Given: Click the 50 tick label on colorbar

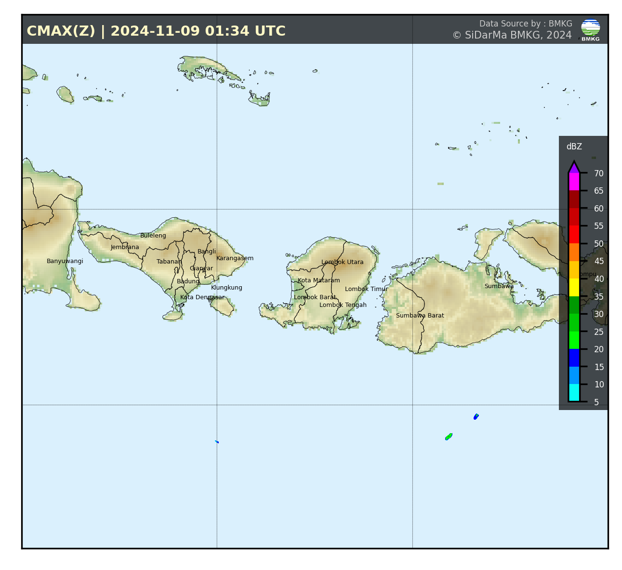Looking at the screenshot, I should pyautogui.click(x=598, y=244).
